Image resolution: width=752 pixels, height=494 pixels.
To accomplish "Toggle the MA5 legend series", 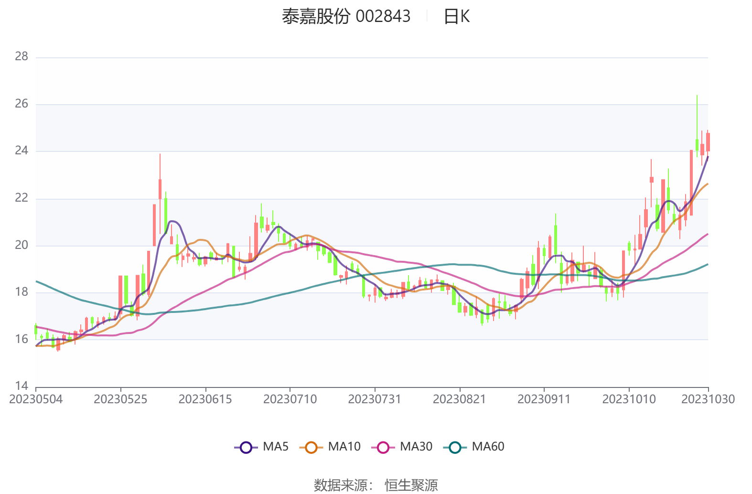I will tap(261, 447).
